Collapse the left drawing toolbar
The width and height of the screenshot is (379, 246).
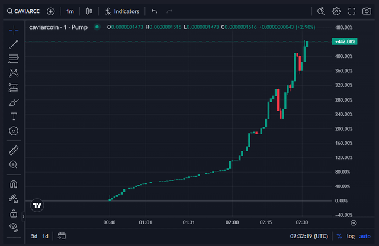click(25, 216)
